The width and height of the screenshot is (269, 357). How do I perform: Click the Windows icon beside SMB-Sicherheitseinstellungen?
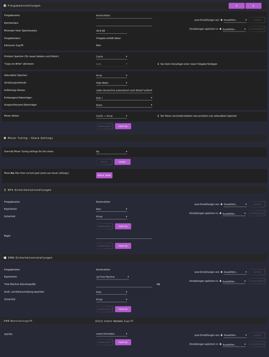[x=5, y=258]
